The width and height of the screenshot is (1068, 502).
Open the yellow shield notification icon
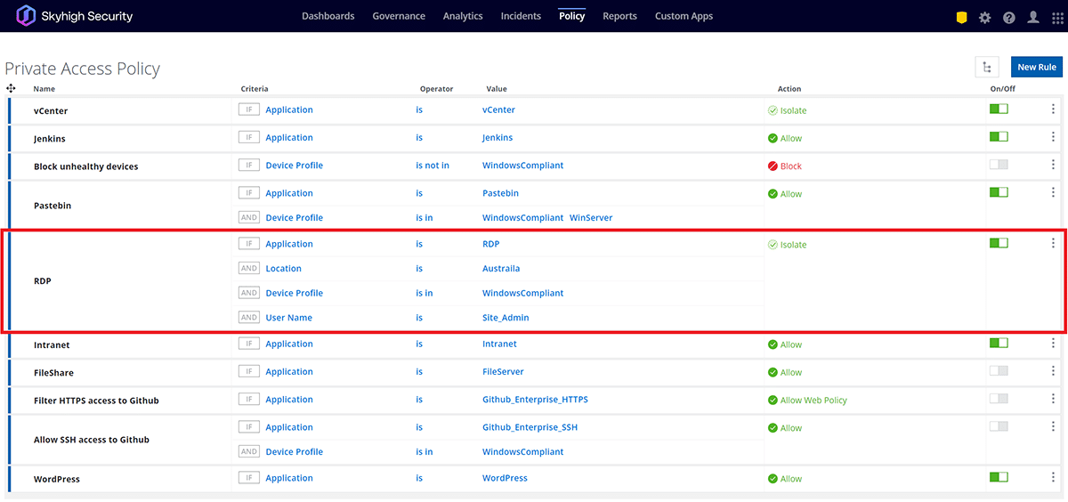click(961, 17)
